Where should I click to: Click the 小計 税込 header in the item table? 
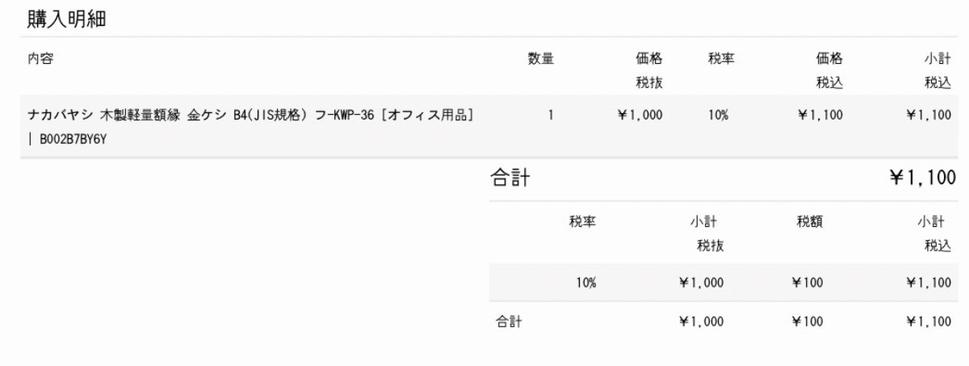[938, 69]
